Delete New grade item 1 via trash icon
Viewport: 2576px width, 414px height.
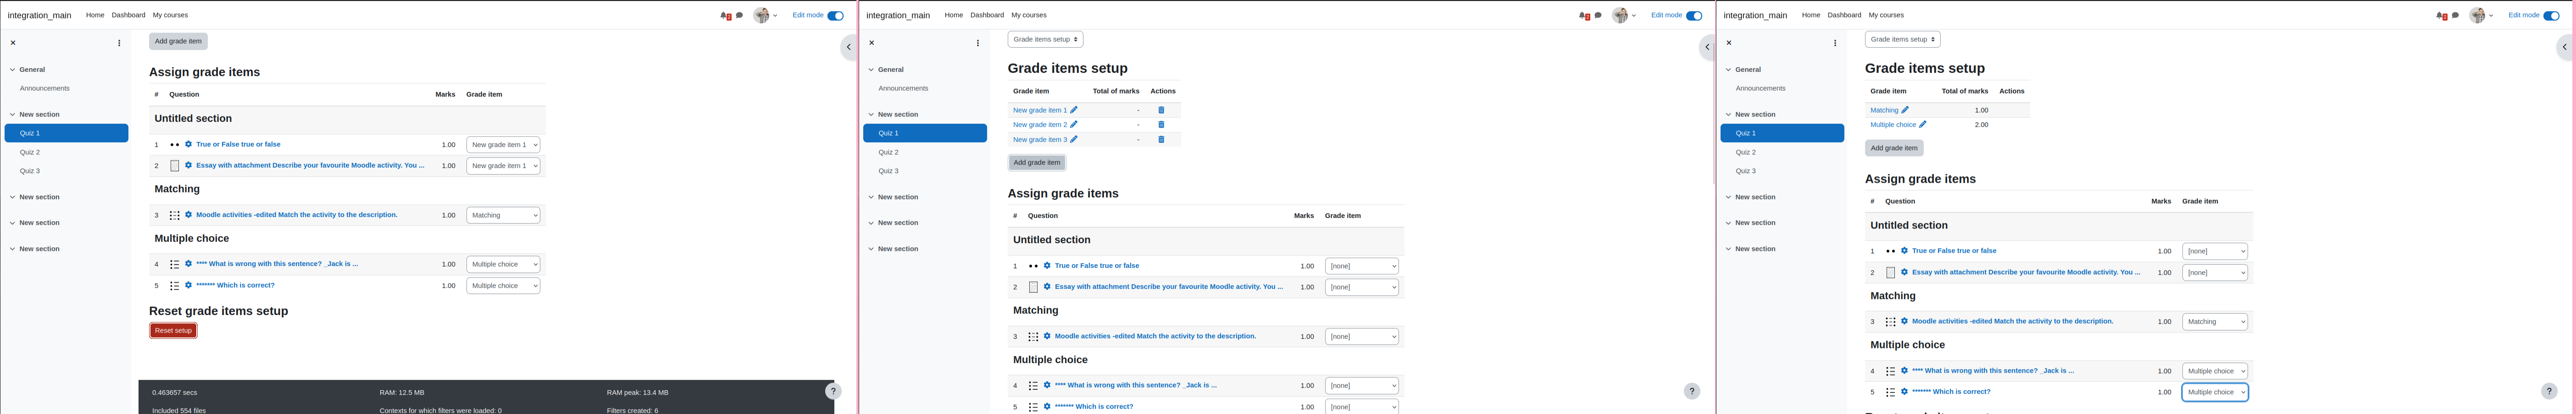pyautogui.click(x=1161, y=110)
